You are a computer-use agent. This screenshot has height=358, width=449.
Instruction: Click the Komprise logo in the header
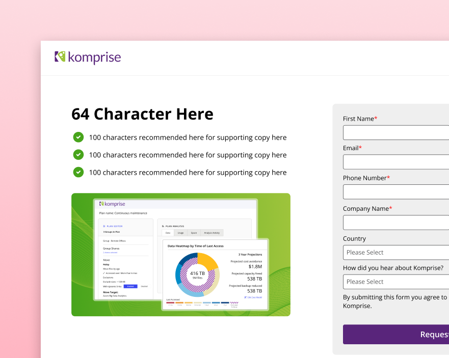click(87, 58)
